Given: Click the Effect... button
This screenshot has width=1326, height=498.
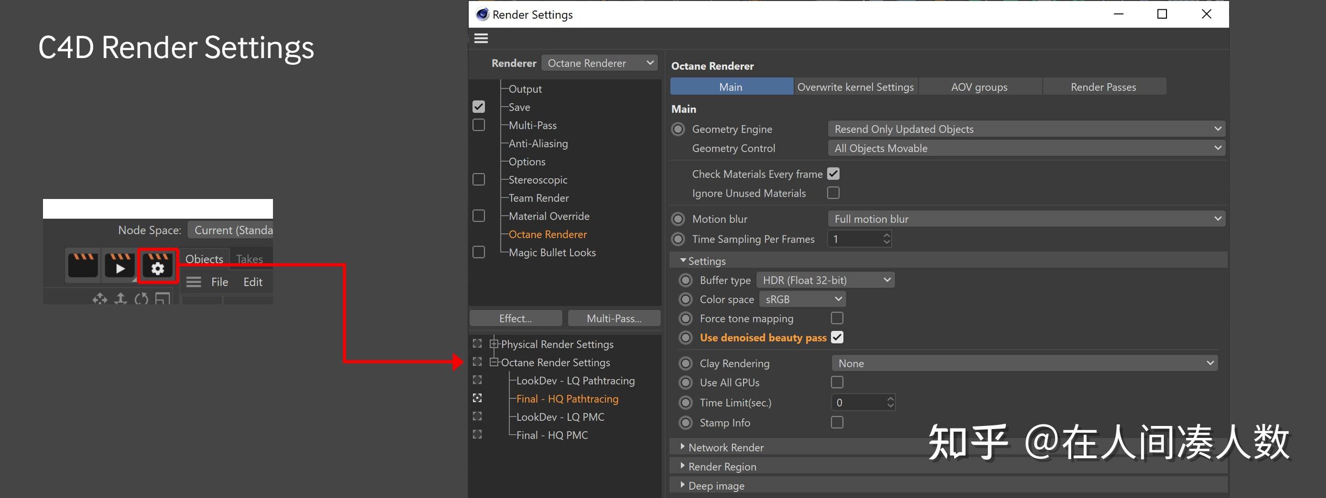Looking at the screenshot, I should (x=515, y=318).
